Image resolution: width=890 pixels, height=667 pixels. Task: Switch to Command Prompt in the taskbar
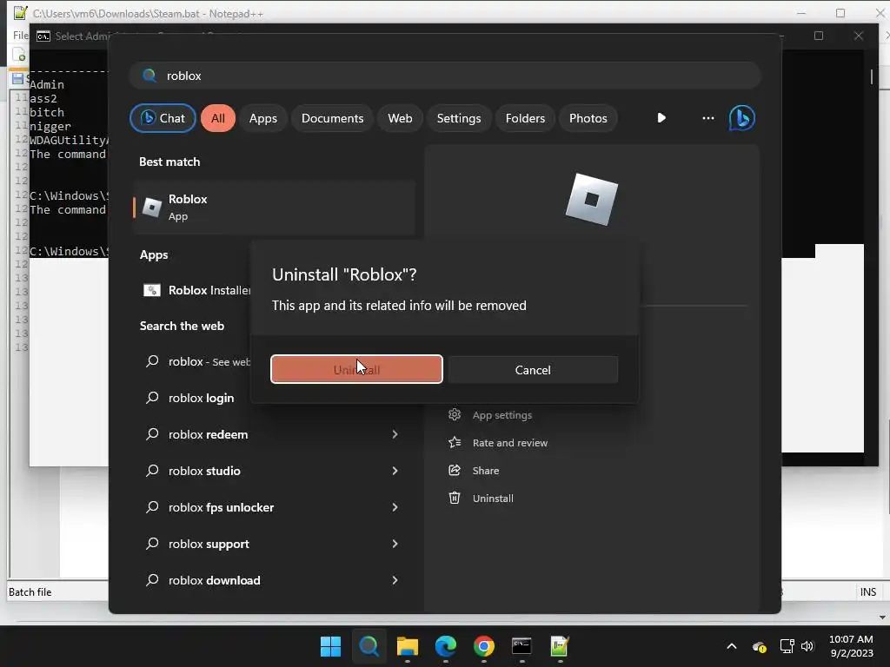(521, 646)
